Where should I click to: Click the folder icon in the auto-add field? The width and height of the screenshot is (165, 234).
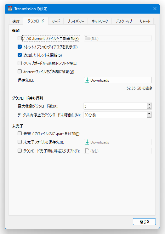87,38
